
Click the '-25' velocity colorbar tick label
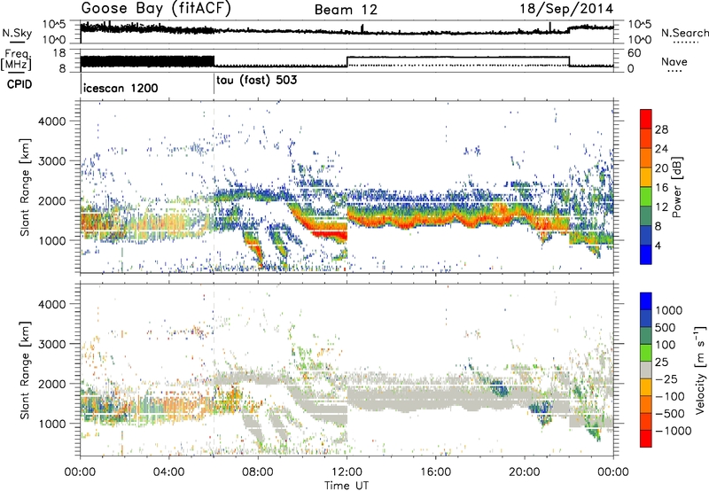666,378
